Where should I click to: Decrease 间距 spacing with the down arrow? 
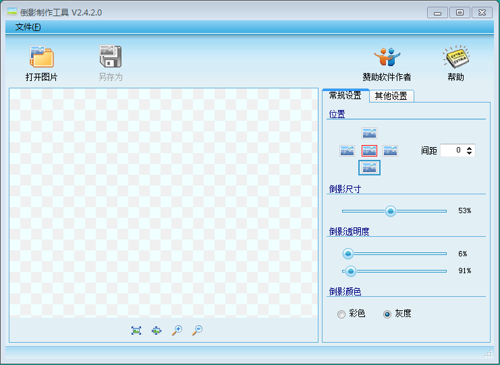click(470, 153)
